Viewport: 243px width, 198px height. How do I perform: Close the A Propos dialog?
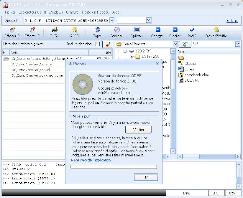(x=158, y=64)
